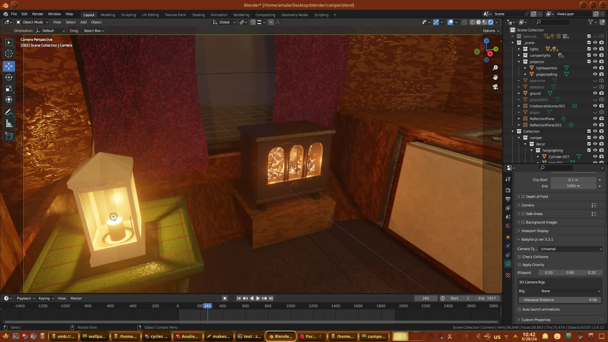Hide the ground object in outliner

point(595,93)
